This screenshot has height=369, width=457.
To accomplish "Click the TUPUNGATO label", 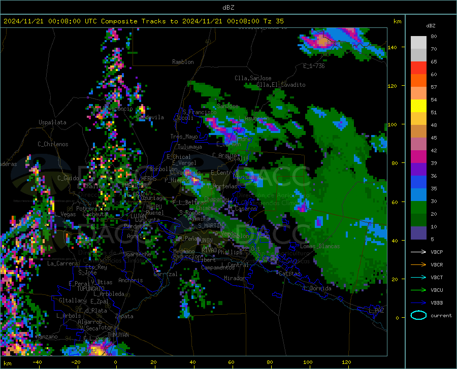I will pyautogui.click(x=91, y=289).
